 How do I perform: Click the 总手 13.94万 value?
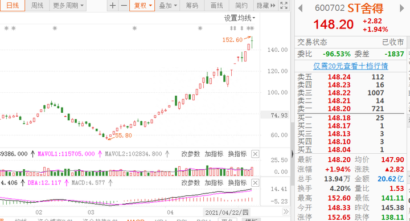click(337, 179)
